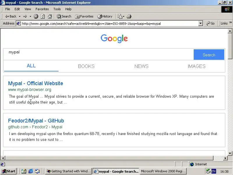Open the Back history dropdown arrow

pyautogui.click(x=20, y=16)
